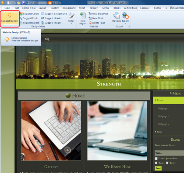This screenshot has height=173, width=184.
Task: Open the Footer ribbon tab
Action: pyautogui.click(x=157, y=8)
